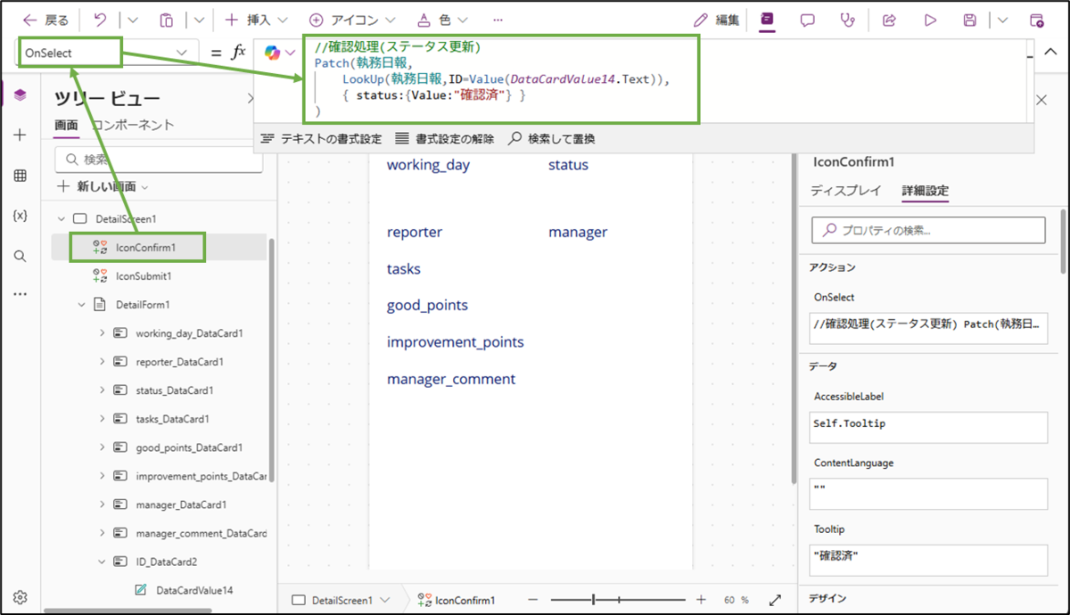This screenshot has height=615, width=1070.
Task: Open the variables {x} icon
Action: (20, 216)
